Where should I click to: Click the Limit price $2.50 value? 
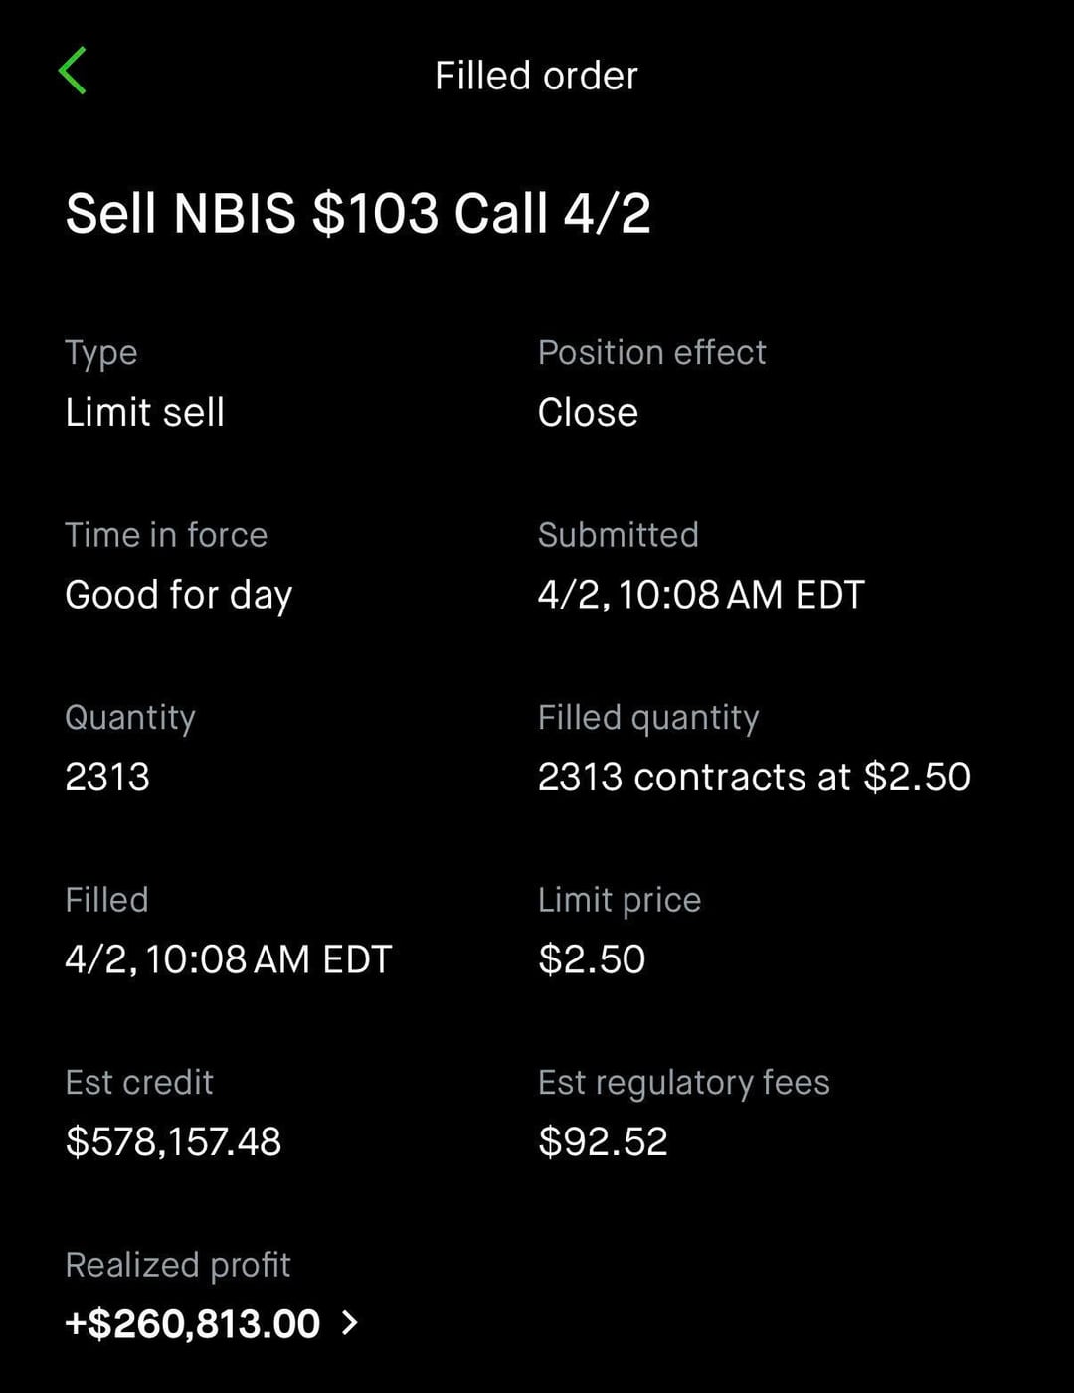592,959
